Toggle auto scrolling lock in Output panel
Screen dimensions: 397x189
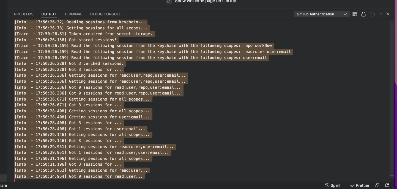pos(363,14)
